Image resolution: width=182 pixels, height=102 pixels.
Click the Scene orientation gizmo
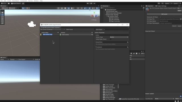point(94,15)
